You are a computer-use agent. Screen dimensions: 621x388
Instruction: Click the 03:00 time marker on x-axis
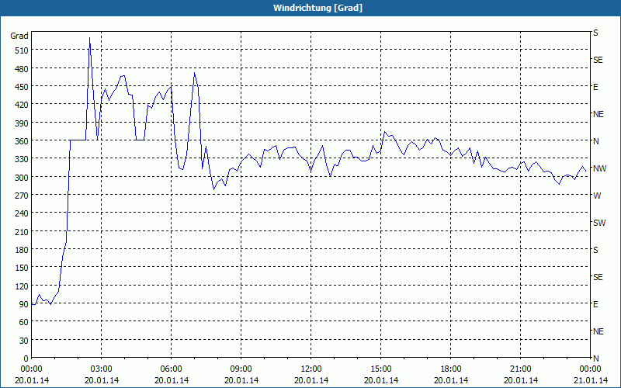tap(101, 369)
